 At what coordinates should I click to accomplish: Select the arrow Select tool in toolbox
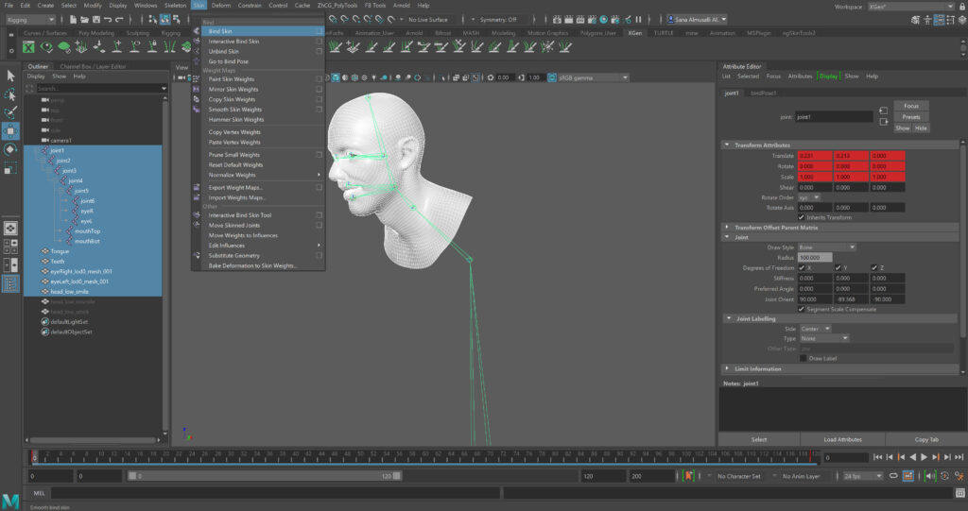point(10,77)
